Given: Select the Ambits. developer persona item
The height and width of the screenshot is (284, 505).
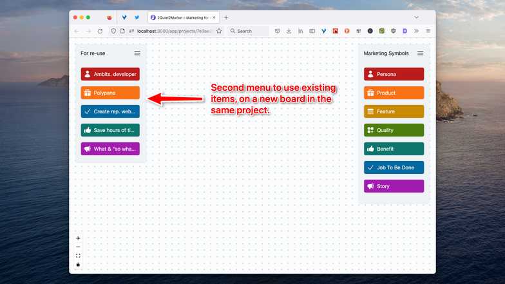Looking at the screenshot, I should point(110,74).
